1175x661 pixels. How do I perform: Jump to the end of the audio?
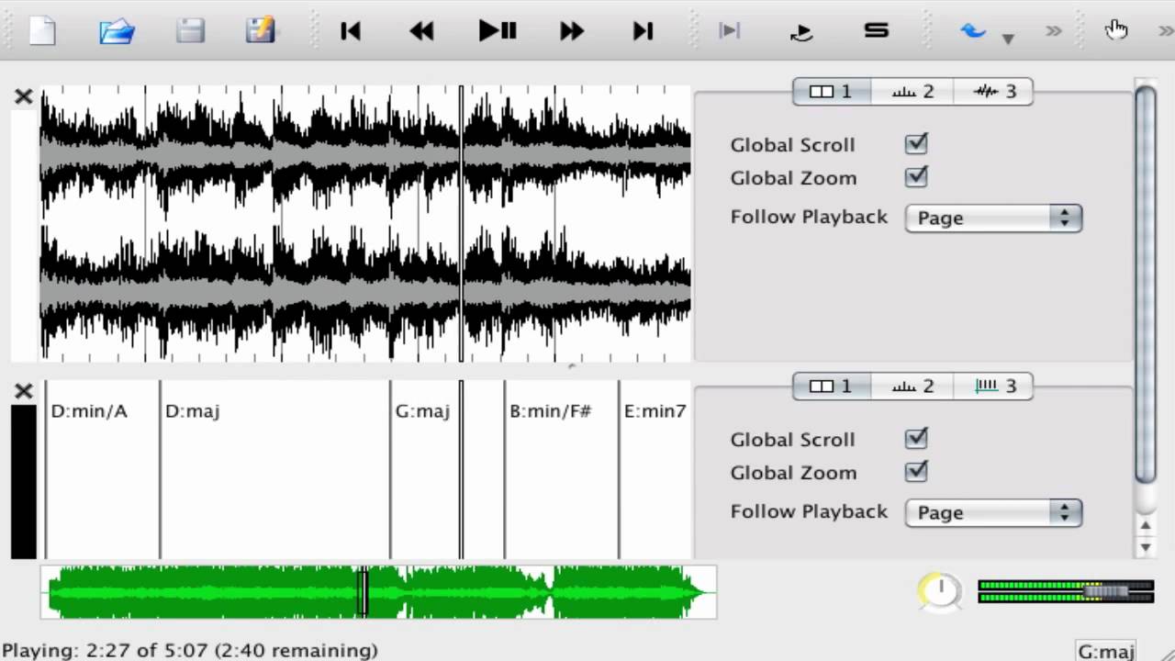(x=643, y=31)
